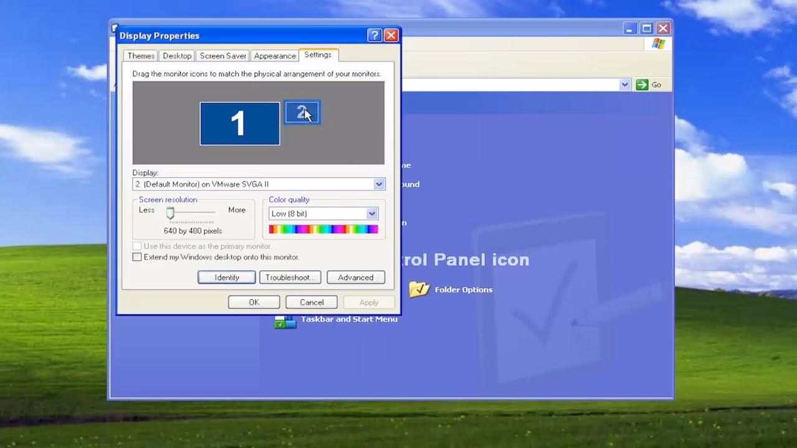
Task: Close the Control Panel window
Action: click(x=663, y=28)
